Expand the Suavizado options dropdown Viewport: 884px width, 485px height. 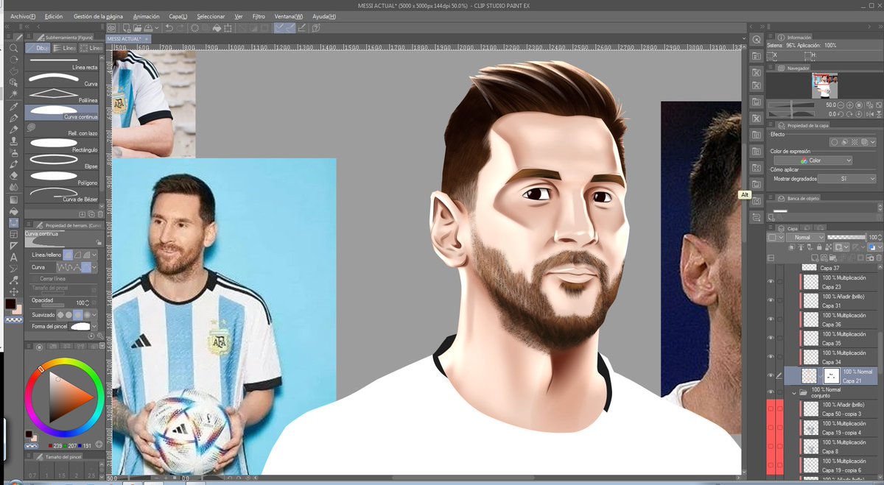94,314
